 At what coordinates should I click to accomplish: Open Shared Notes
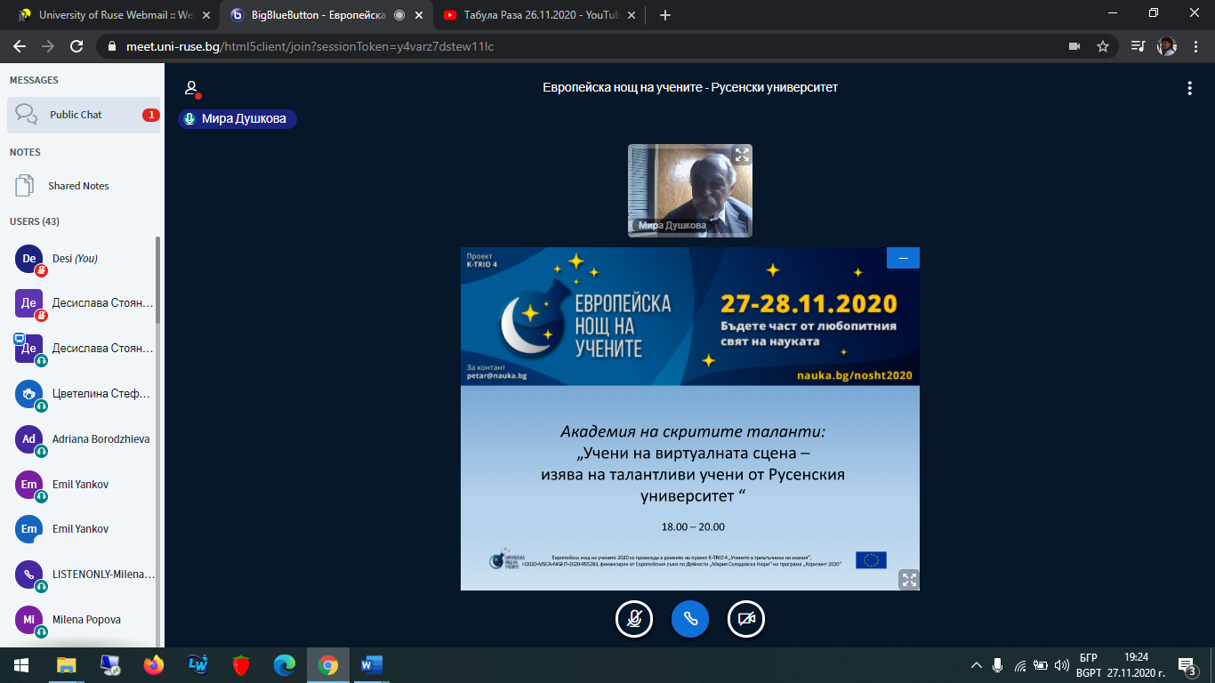(x=78, y=186)
